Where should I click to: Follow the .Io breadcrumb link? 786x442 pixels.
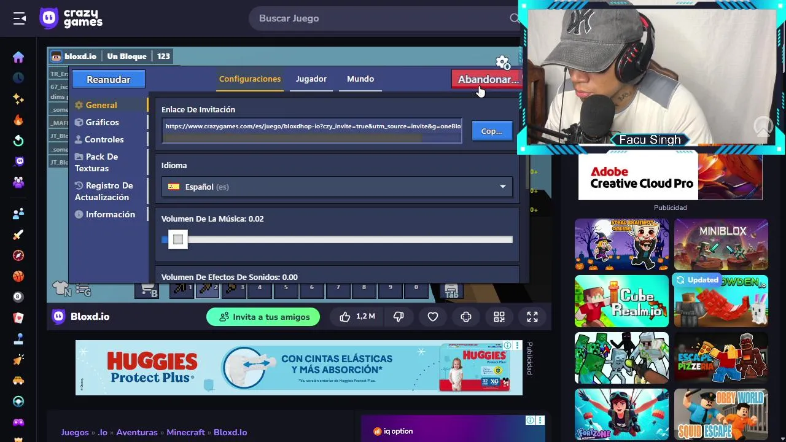point(103,432)
